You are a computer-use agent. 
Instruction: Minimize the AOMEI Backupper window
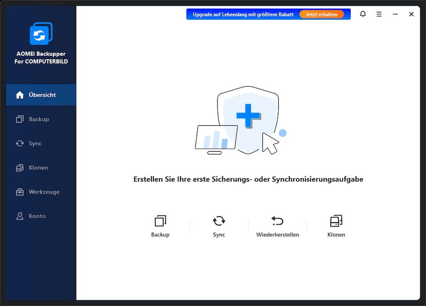pyautogui.click(x=395, y=14)
